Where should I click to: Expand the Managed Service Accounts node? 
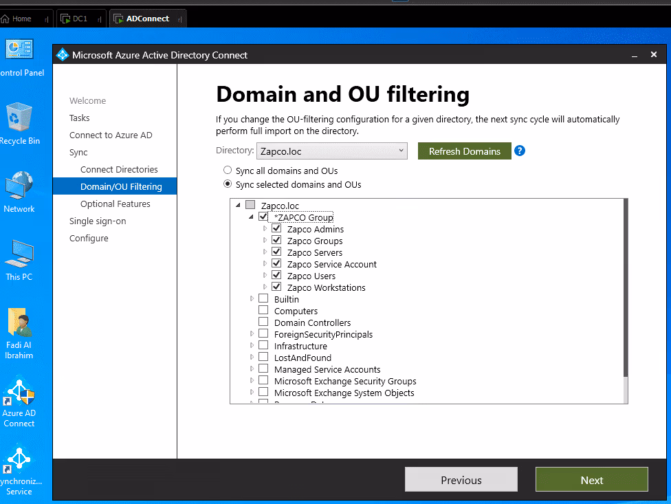coord(252,369)
